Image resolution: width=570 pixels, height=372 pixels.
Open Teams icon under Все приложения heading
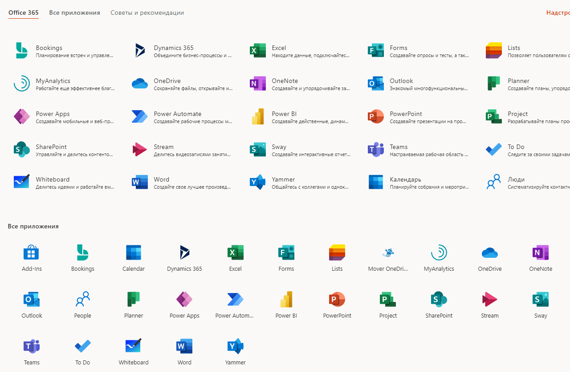point(32,347)
